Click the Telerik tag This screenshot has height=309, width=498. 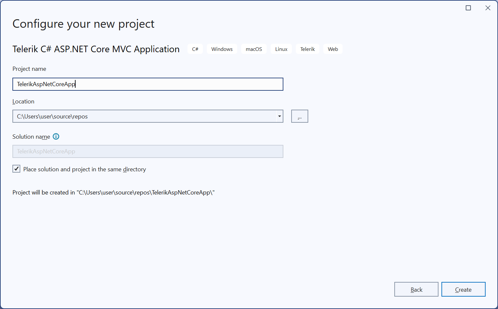[307, 49]
